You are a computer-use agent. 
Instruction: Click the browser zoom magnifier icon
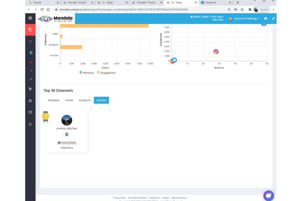pos(229,9)
